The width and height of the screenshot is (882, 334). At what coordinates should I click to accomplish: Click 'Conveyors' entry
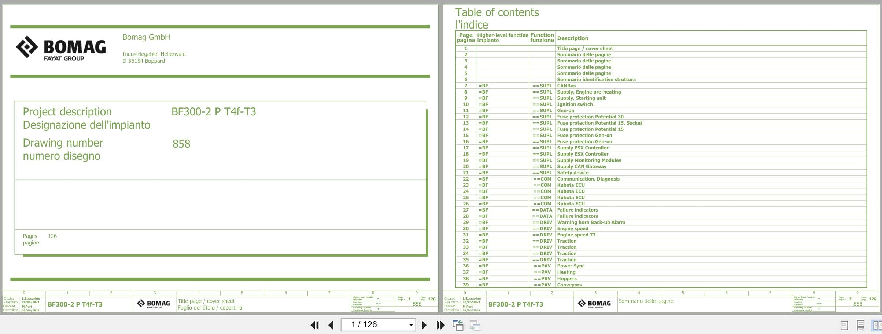pos(569,285)
